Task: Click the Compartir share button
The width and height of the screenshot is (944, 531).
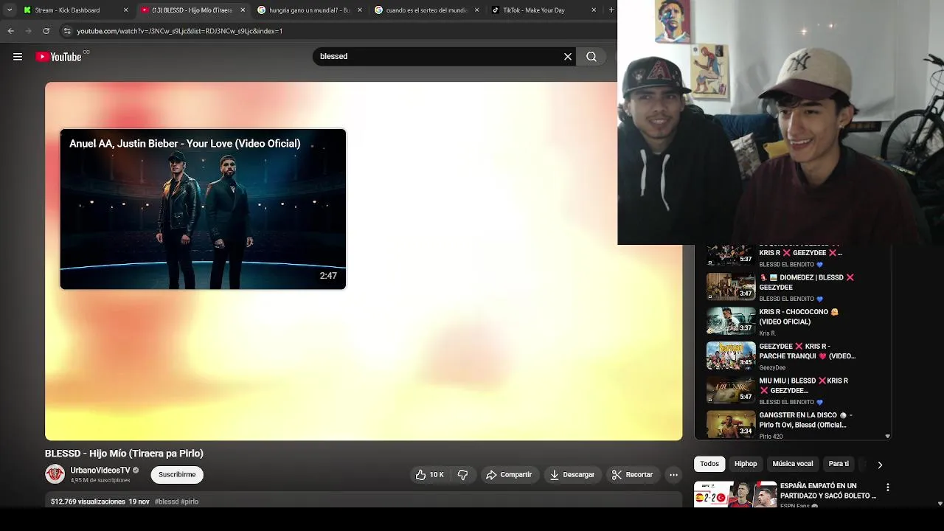Action: point(509,475)
